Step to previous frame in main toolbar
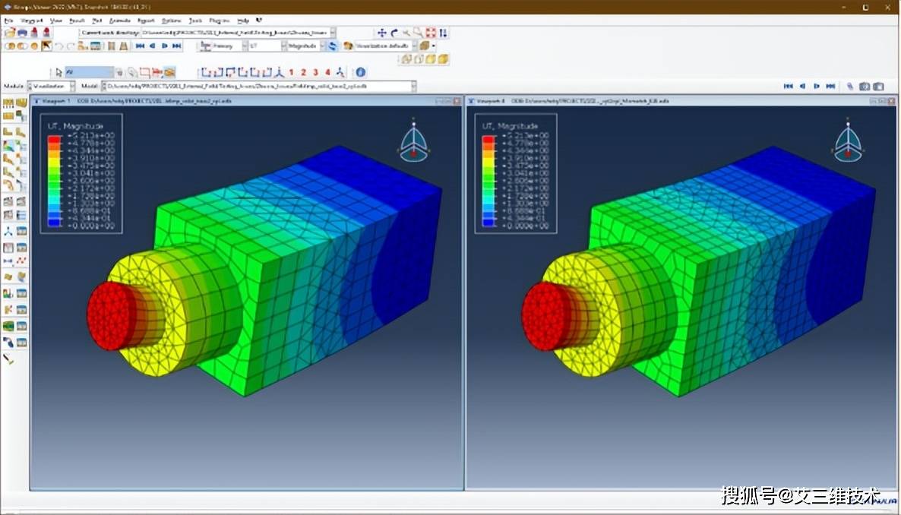Viewport: 901px width, 515px height. click(153, 46)
